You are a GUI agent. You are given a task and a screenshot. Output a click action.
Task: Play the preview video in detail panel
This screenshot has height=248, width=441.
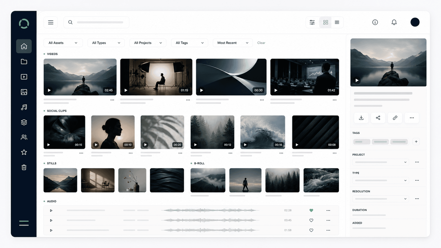click(357, 80)
